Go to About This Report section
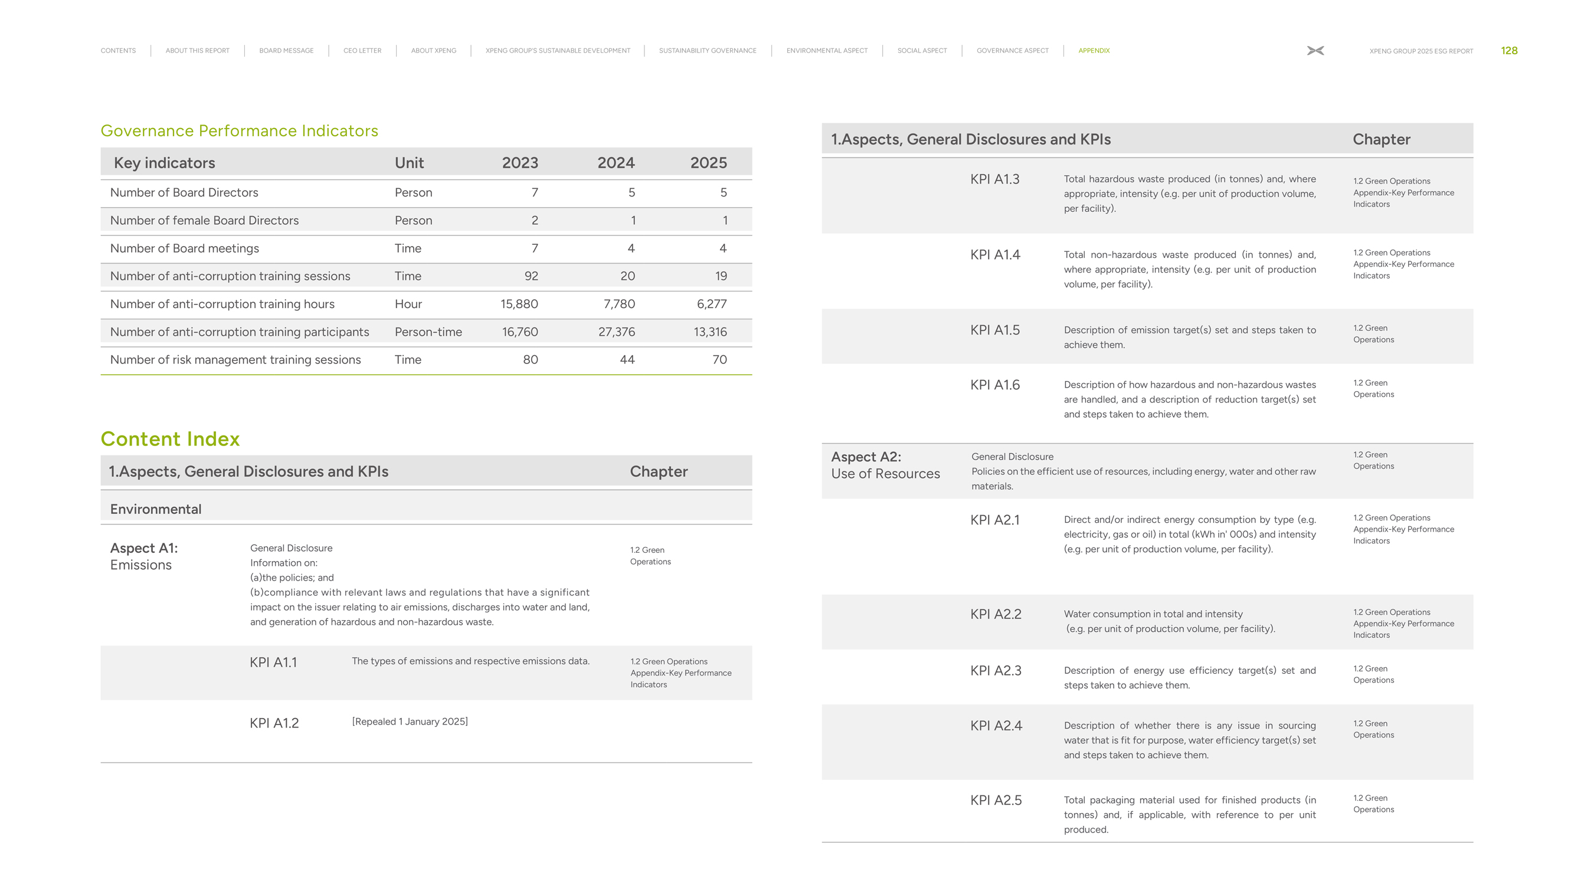The width and height of the screenshot is (1574, 885). [197, 51]
